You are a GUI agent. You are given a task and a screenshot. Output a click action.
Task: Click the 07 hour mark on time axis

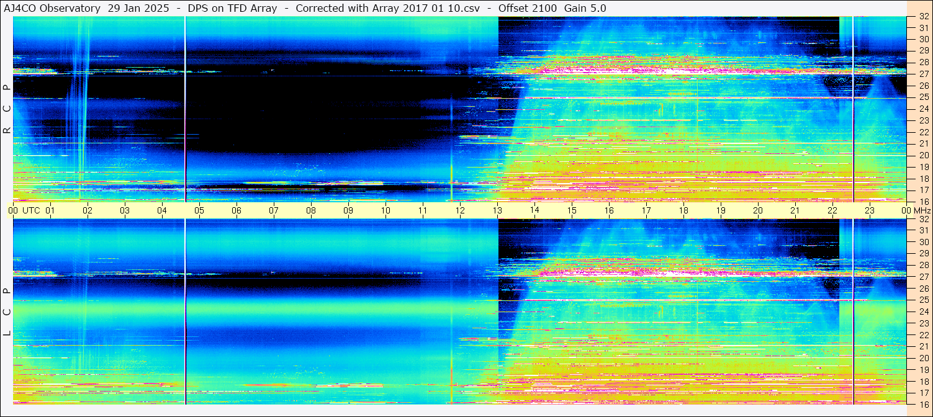click(274, 210)
